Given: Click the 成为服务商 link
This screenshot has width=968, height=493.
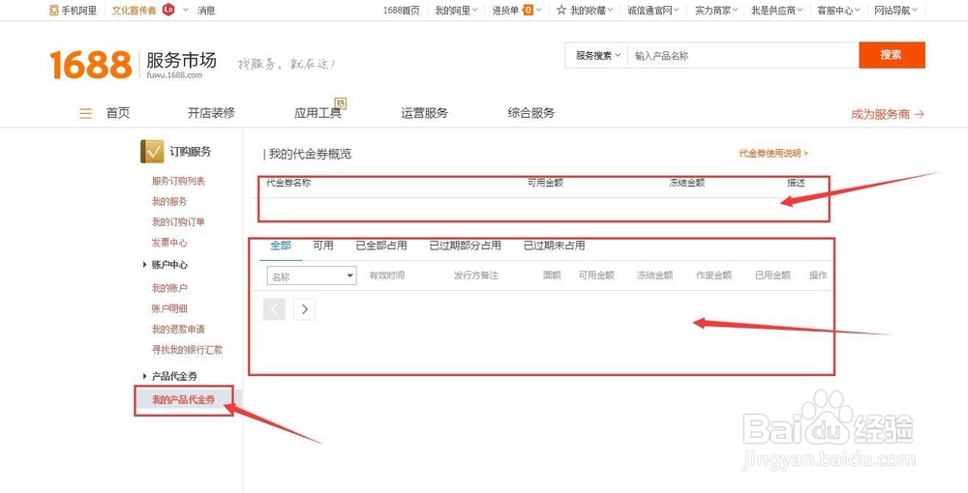Looking at the screenshot, I should point(887,114).
